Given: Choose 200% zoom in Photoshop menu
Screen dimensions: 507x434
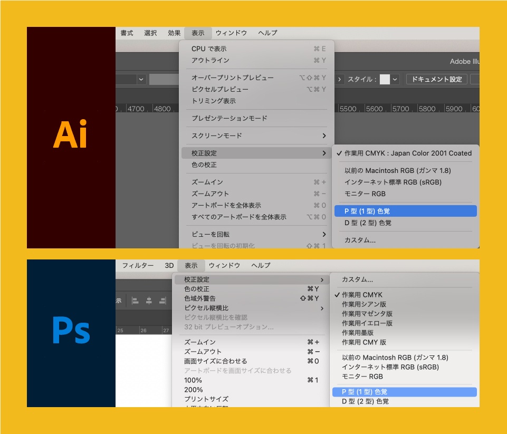Looking at the screenshot, I should pyautogui.click(x=252, y=390).
